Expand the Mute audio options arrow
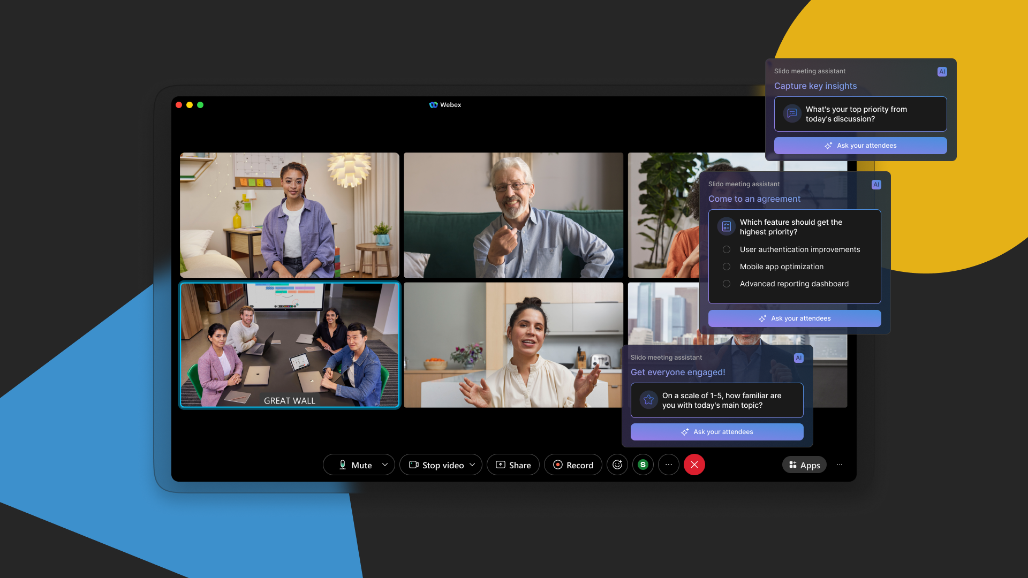 (x=385, y=465)
